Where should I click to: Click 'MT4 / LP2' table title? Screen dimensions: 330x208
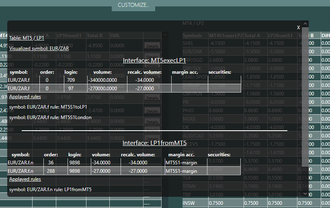pos(193,23)
